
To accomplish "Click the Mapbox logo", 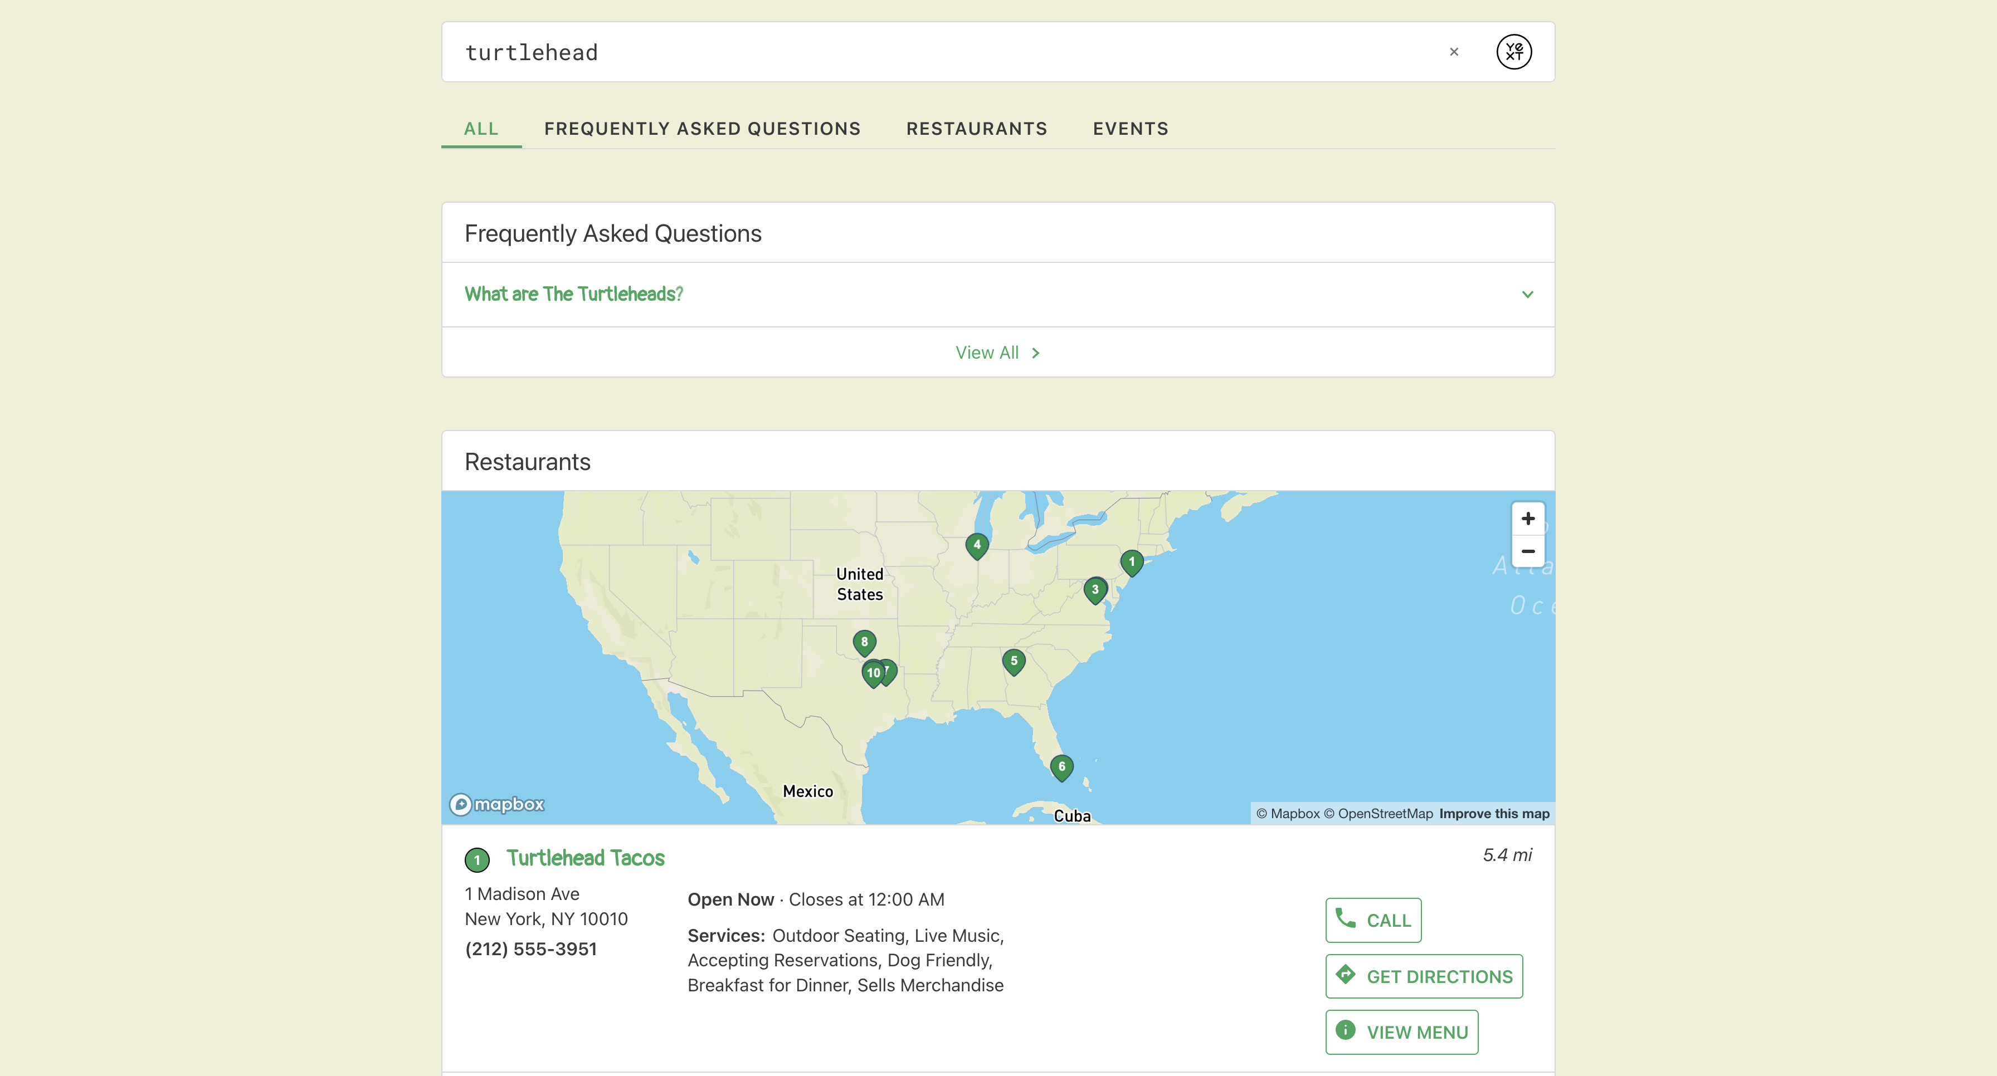I will [497, 804].
